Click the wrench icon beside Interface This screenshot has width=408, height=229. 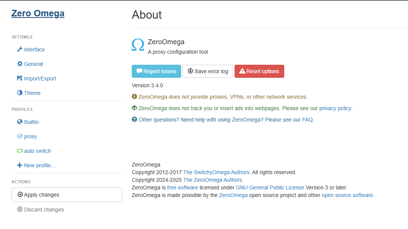point(20,49)
